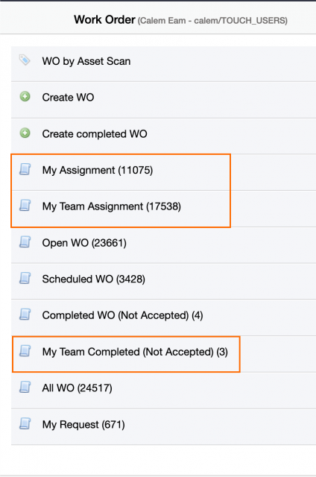
Task: Show Scheduled WO (3428) entries
Action: pyautogui.click(x=164, y=281)
